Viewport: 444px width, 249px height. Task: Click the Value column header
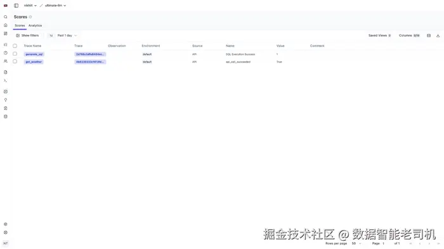pyautogui.click(x=280, y=46)
